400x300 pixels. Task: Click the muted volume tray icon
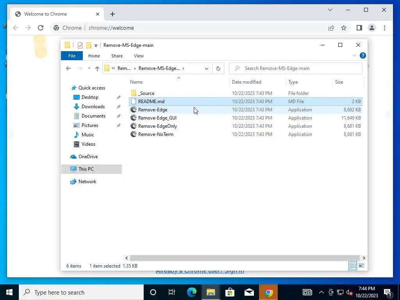(x=350, y=292)
